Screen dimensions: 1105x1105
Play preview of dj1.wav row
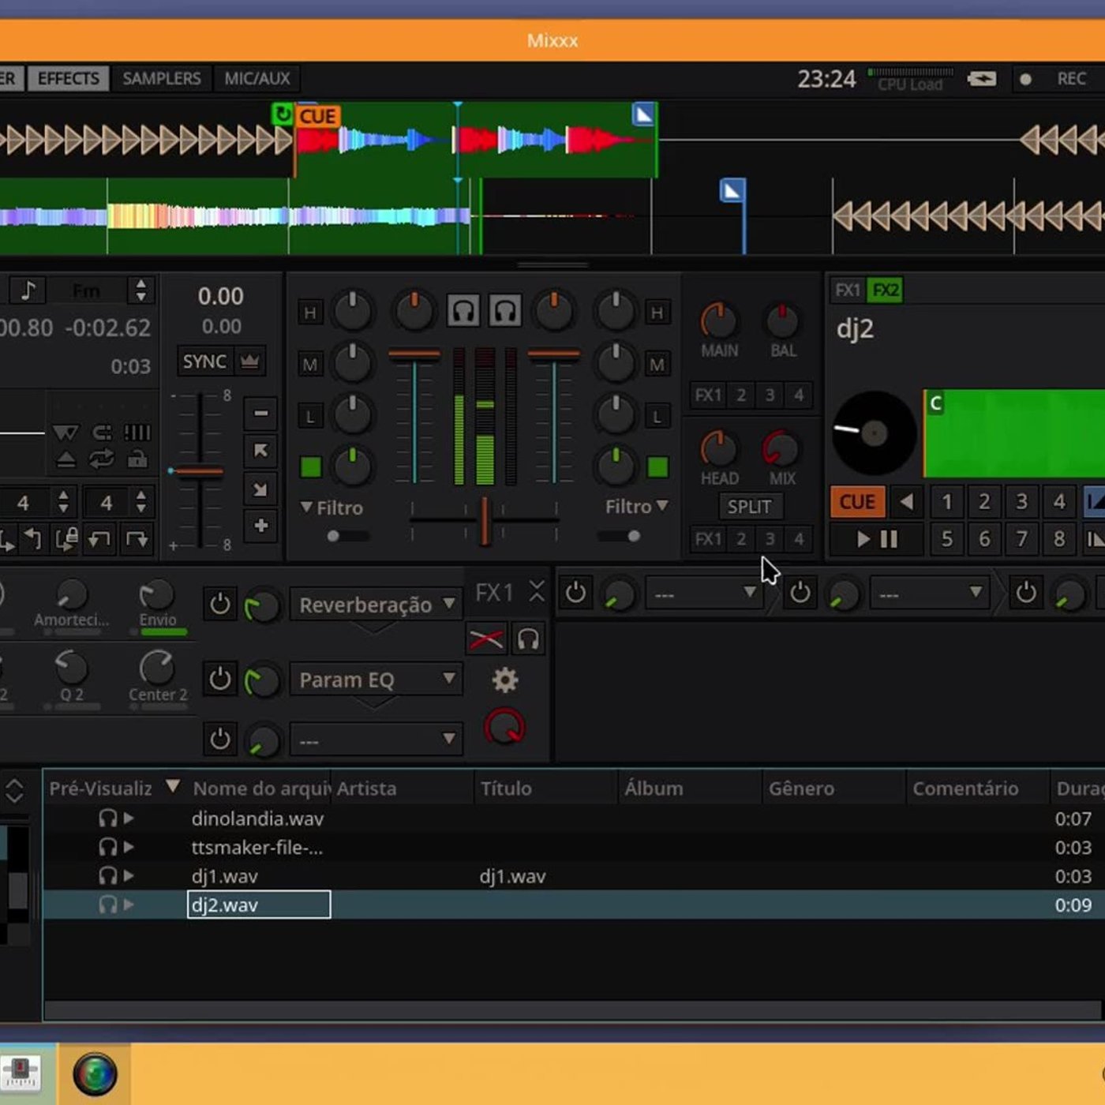[129, 876]
